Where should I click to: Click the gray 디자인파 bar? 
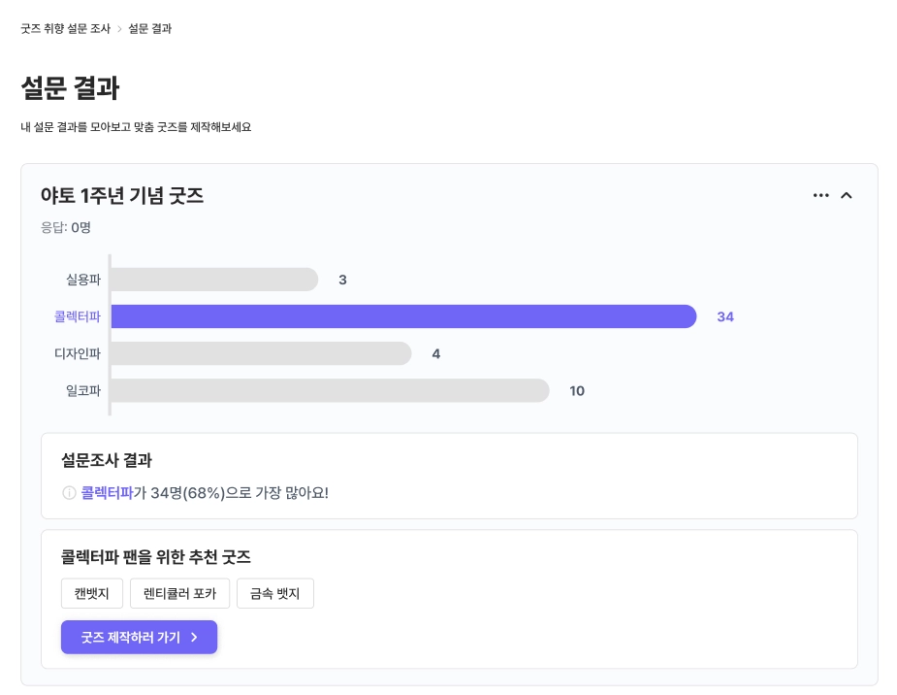261,353
